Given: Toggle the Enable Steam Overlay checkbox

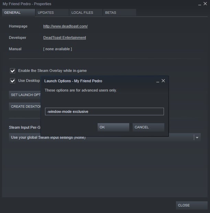Looking at the screenshot, I should pyautogui.click(x=13, y=71).
